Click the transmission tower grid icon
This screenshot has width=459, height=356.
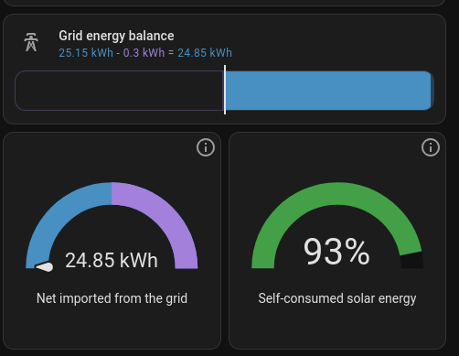click(31, 42)
